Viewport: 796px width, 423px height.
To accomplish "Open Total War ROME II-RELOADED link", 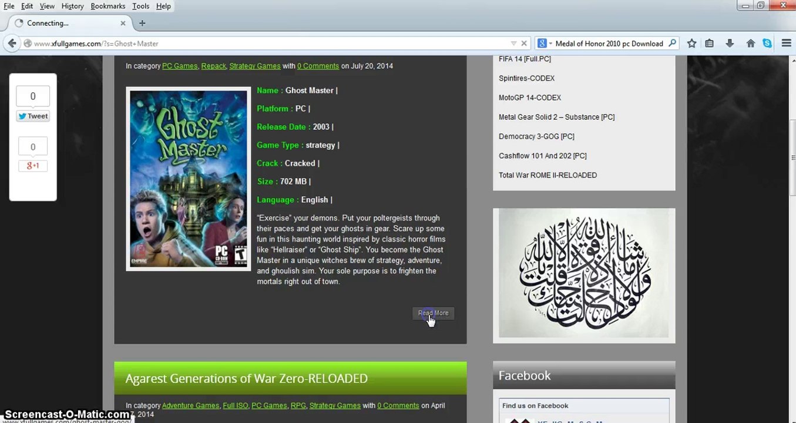I will click(548, 175).
